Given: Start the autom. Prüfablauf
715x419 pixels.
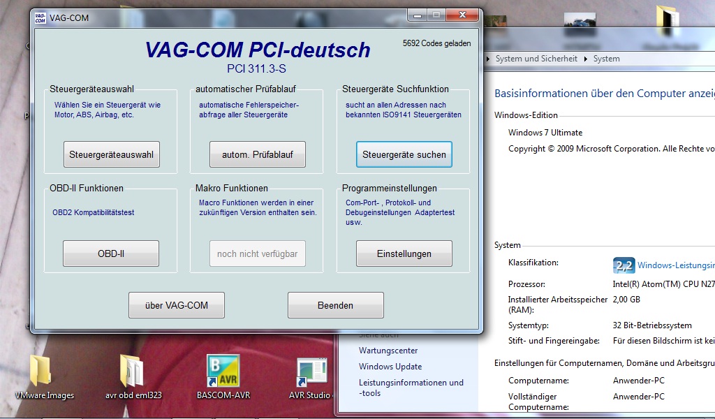Looking at the screenshot, I should (257, 155).
